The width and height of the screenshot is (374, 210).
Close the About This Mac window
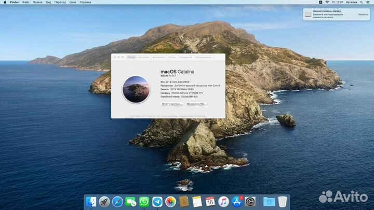[x=115, y=57]
